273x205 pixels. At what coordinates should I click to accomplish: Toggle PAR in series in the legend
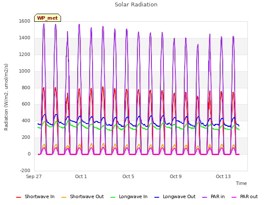pos(213,196)
